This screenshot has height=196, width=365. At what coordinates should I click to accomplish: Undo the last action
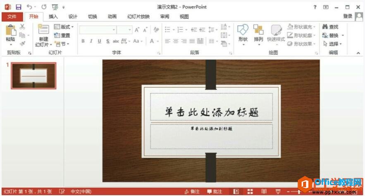29,7
